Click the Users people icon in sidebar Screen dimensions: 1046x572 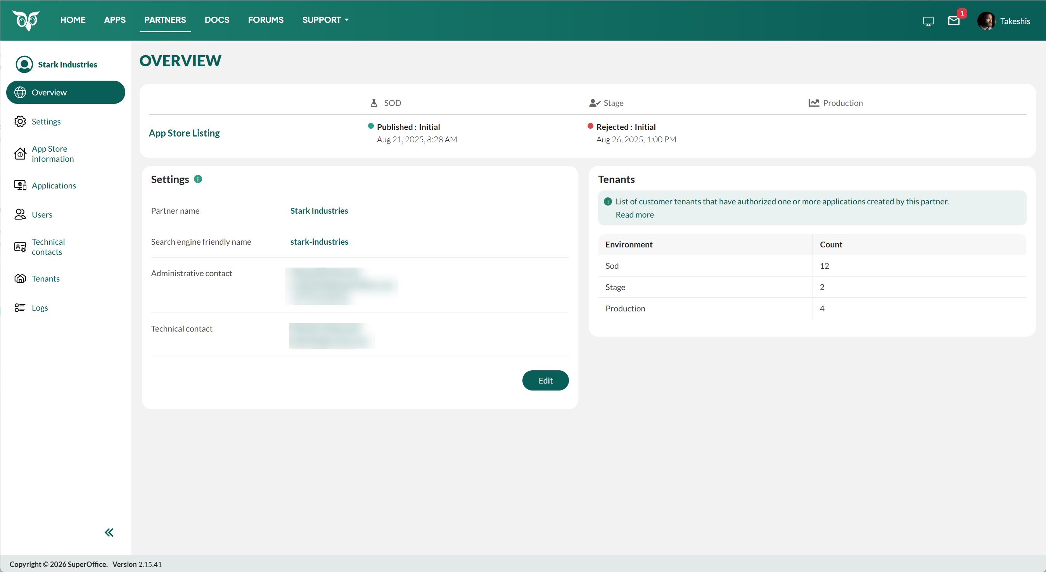tap(20, 214)
